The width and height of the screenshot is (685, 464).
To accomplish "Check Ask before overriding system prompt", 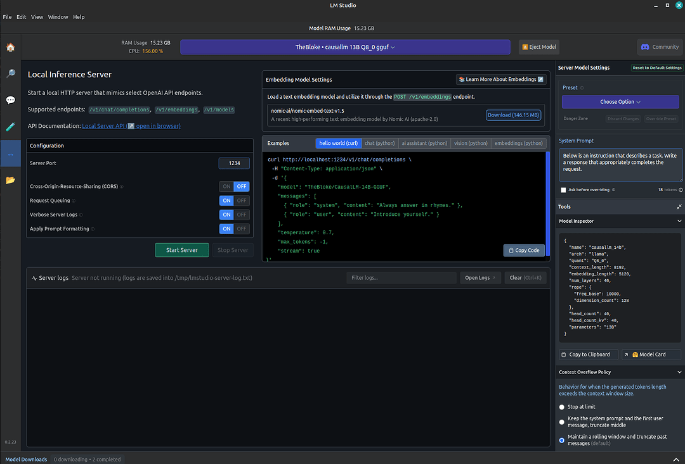I will [x=563, y=189].
